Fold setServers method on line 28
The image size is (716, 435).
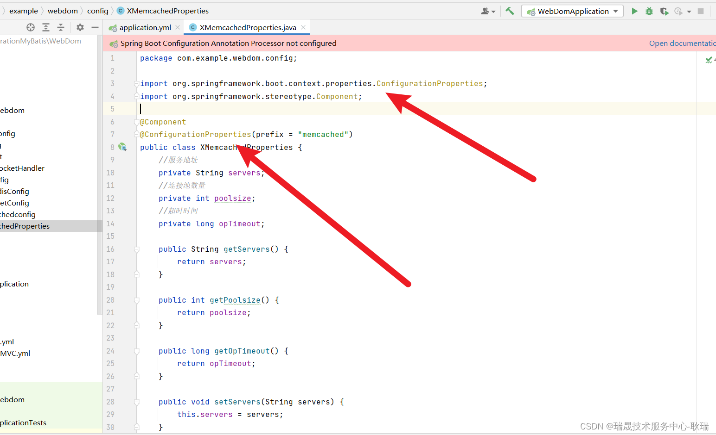137,402
